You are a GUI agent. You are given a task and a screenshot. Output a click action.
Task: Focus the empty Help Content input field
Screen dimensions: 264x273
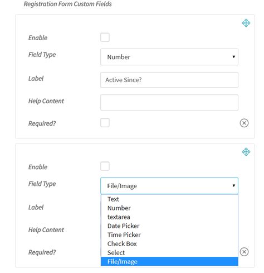(169, 103)
